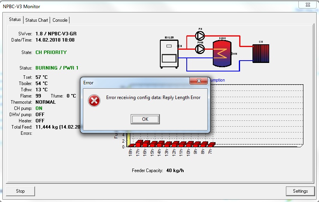Click the Stop button
Viewport: 319px width, 202px height.
pos(20,191)
